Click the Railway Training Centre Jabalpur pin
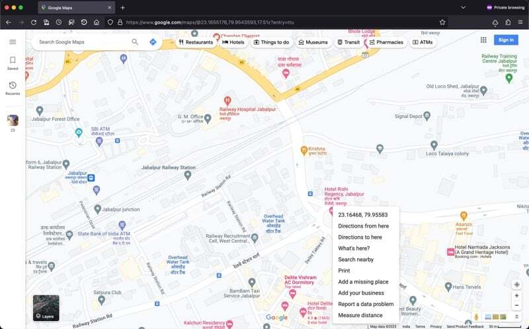529x329 pixels. tap(509, 78)
